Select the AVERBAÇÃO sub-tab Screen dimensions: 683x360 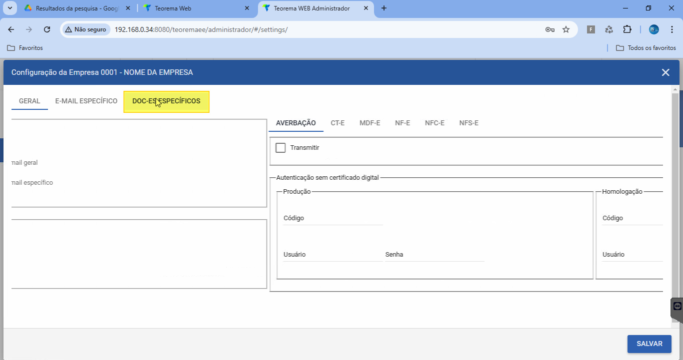296,123
